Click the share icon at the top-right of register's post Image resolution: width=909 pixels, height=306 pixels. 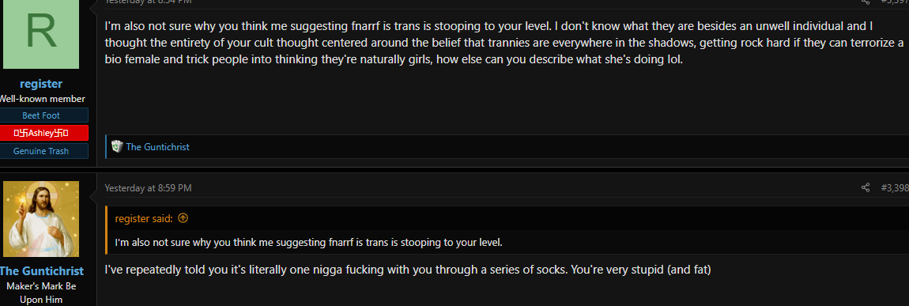866,2
